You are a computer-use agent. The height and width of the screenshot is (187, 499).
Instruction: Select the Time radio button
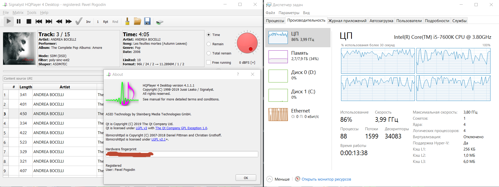point(209,35)
